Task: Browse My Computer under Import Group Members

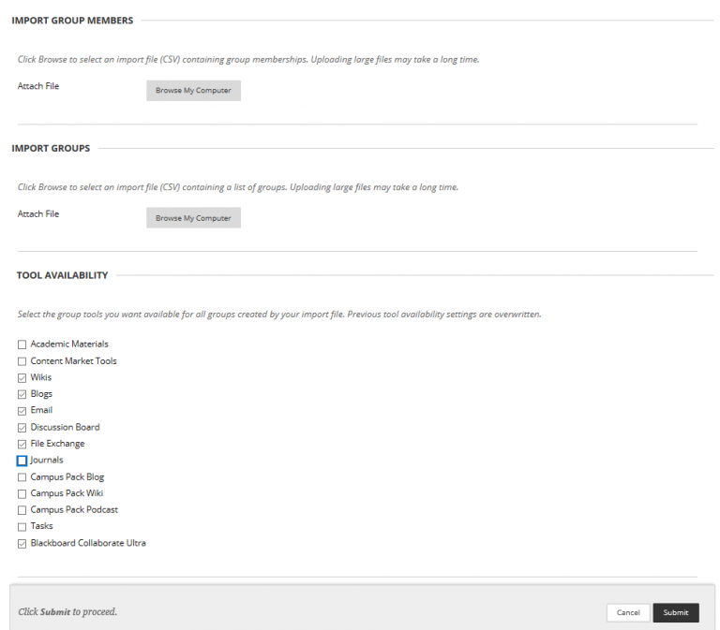Action: pos(193,90)
